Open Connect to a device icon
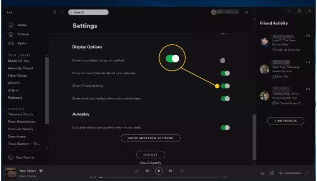Image resolution: width=317 pixels, height=181 pixels. click(272, 173)
